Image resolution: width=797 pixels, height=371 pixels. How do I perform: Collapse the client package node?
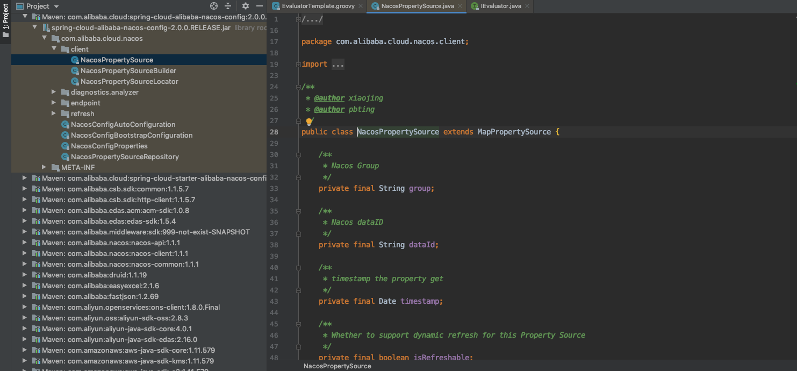54,49
